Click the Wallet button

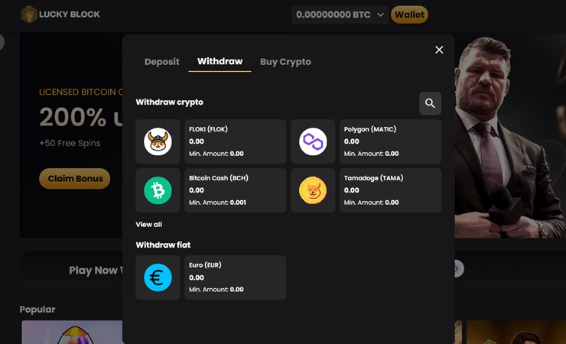(409, 15)
